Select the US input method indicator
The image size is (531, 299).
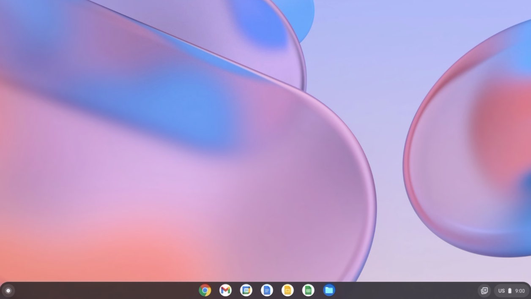pos(501,291)
